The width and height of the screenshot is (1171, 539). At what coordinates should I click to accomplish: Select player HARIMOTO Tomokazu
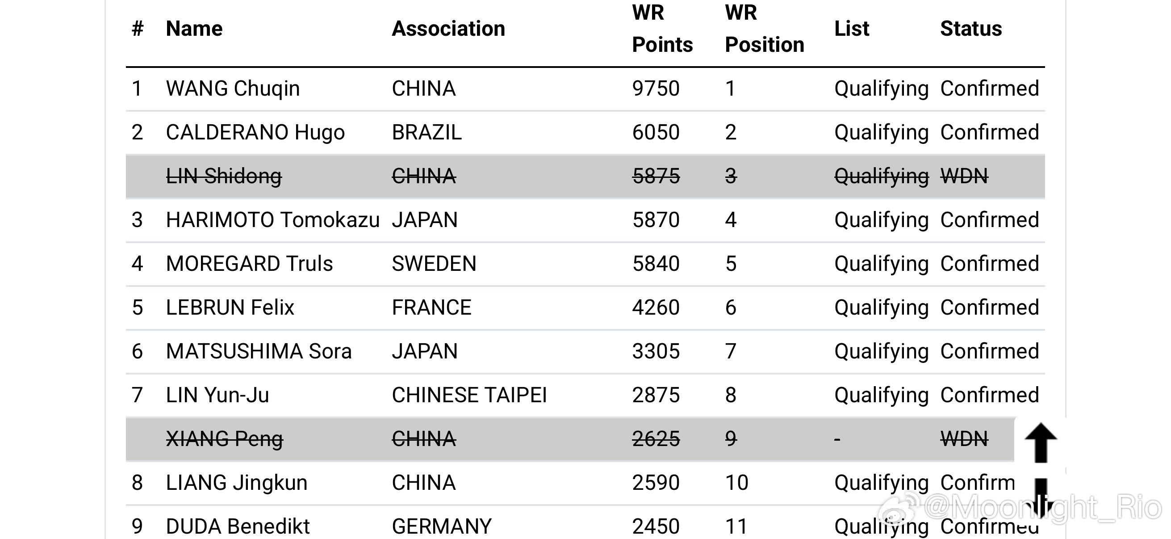[272, 220]
